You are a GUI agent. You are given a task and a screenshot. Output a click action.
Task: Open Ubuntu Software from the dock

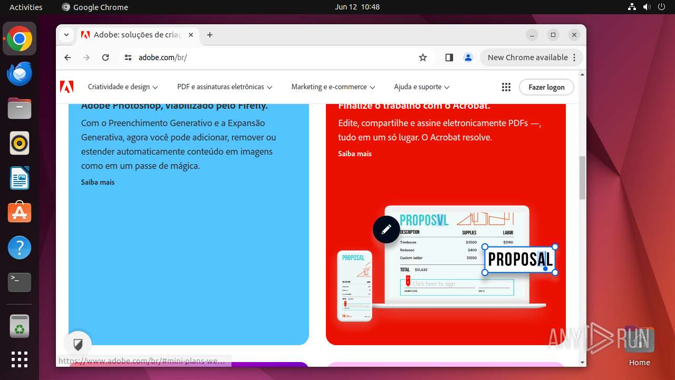[x=20, y=212]
